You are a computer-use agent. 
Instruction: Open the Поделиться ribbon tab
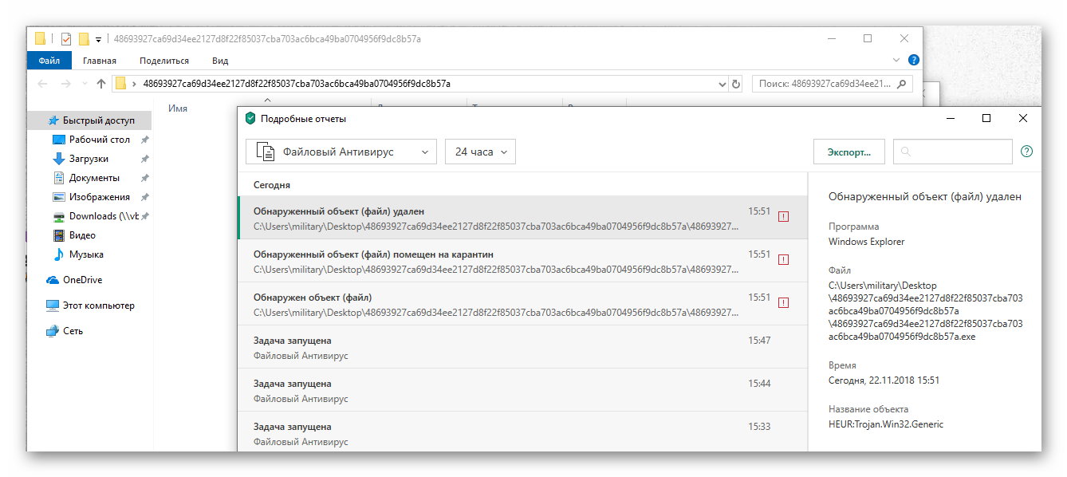point(164,61)
